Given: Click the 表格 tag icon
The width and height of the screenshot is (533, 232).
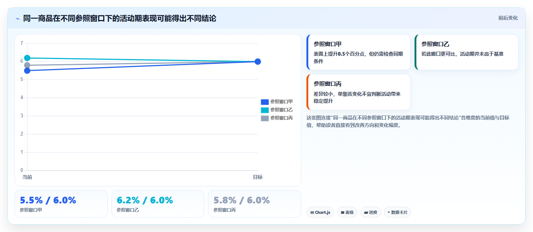Looking at the screenshot, I should tap(342, 213).
